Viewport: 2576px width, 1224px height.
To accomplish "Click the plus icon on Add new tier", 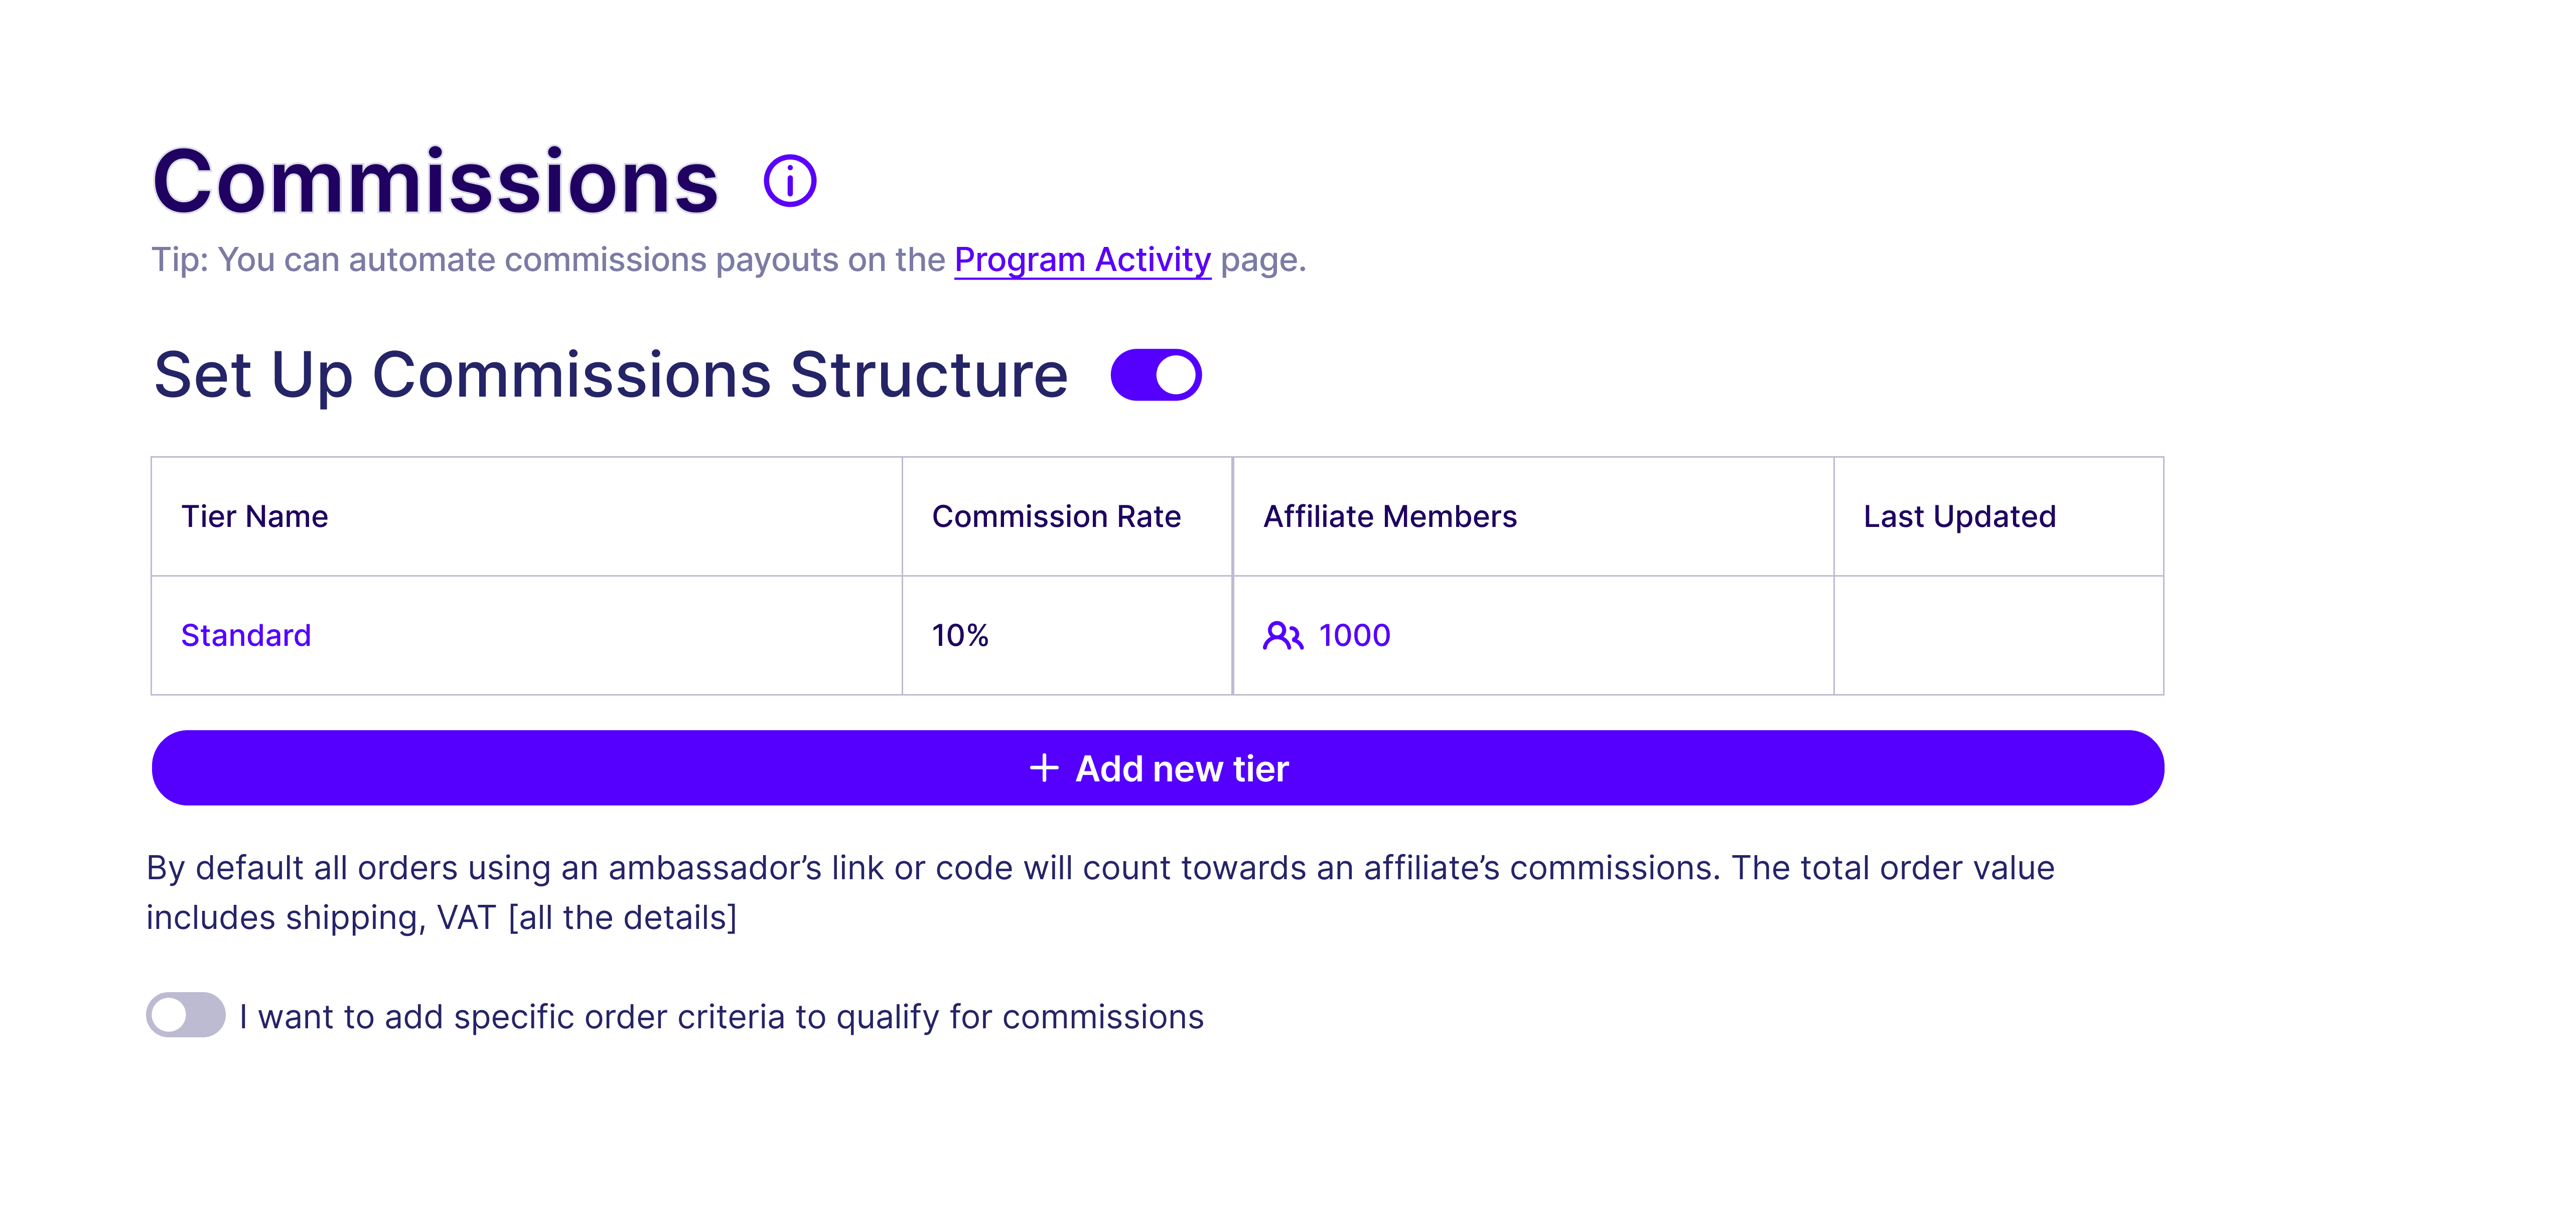I will click(1043, 768).
